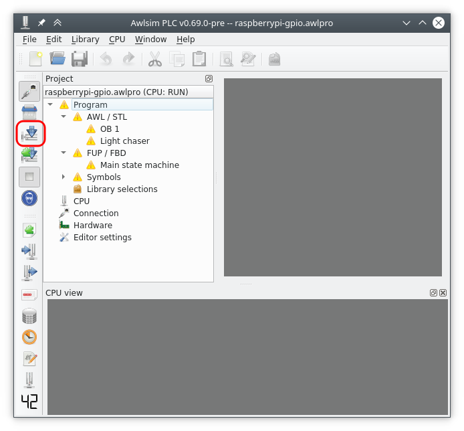Add timer inspection orange clock icon
Viewport: 464px width, 431px height.
click(x=29, y=337)
